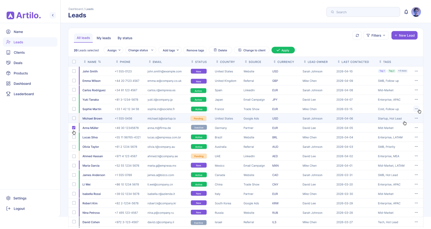Image resolution: width=431 pixels, height=229 pixels.
Task: Open the Filters dropdown
Action: tap(376, 35)
